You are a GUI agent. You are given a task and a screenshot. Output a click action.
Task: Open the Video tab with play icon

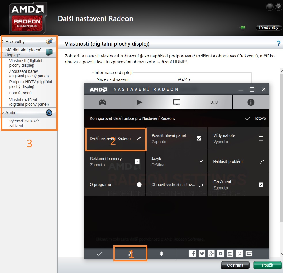139,102
